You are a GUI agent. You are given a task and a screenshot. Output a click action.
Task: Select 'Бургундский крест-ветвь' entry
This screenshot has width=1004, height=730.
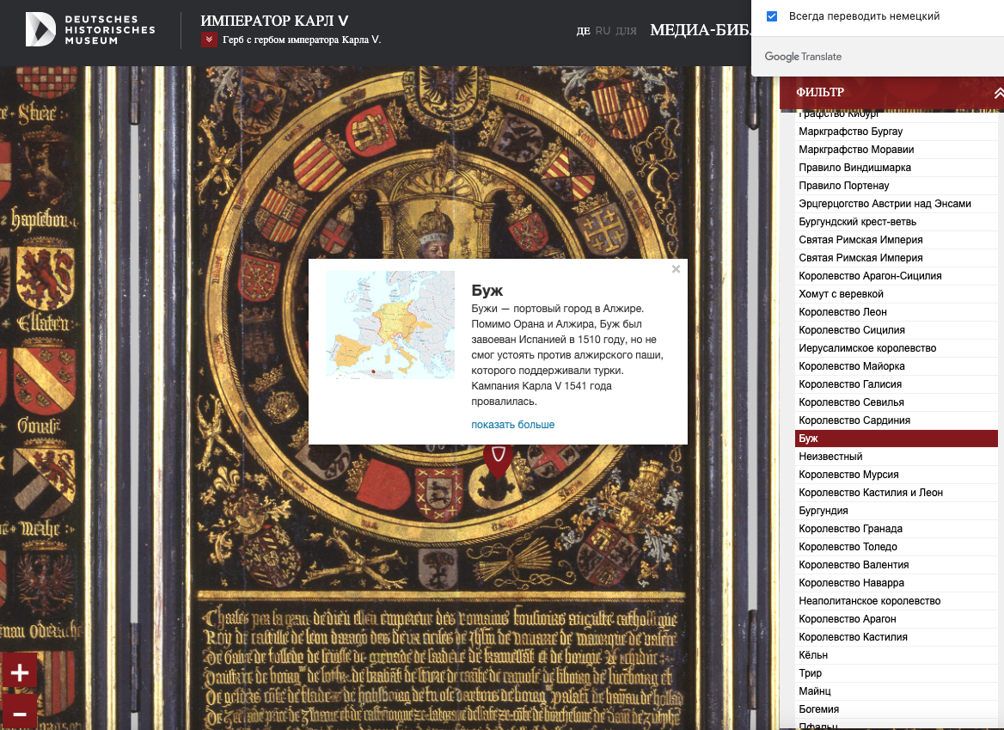[x=897, y=222]
